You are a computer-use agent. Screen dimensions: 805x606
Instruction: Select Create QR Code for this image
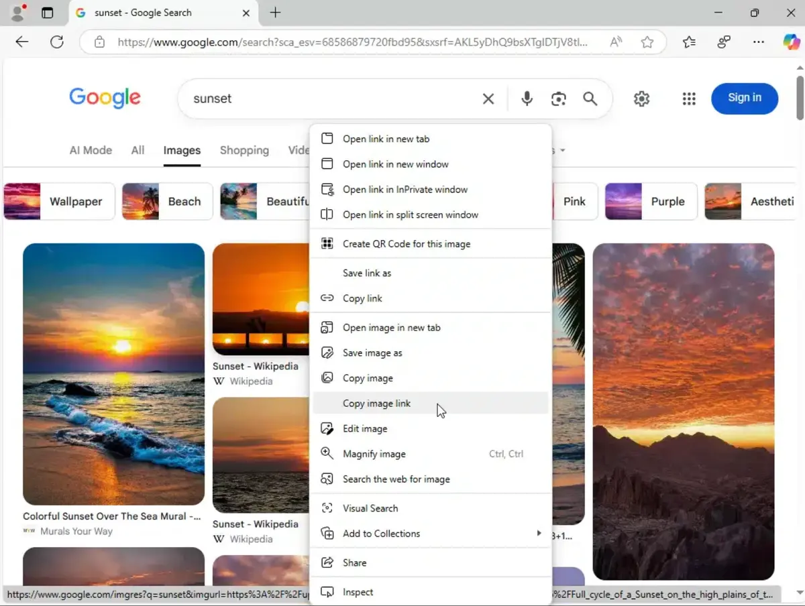pyautogui.click(x=431, y=244)
